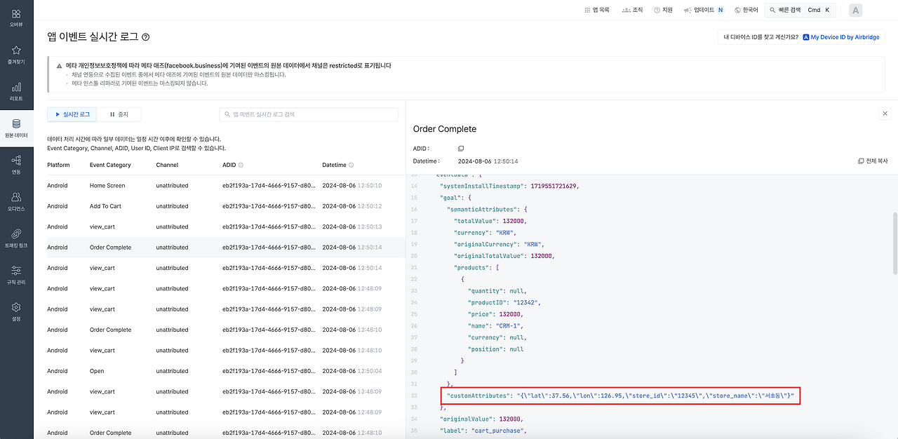Click the "name": "CRM-1" line
The image size is (898, 439).
496,326
